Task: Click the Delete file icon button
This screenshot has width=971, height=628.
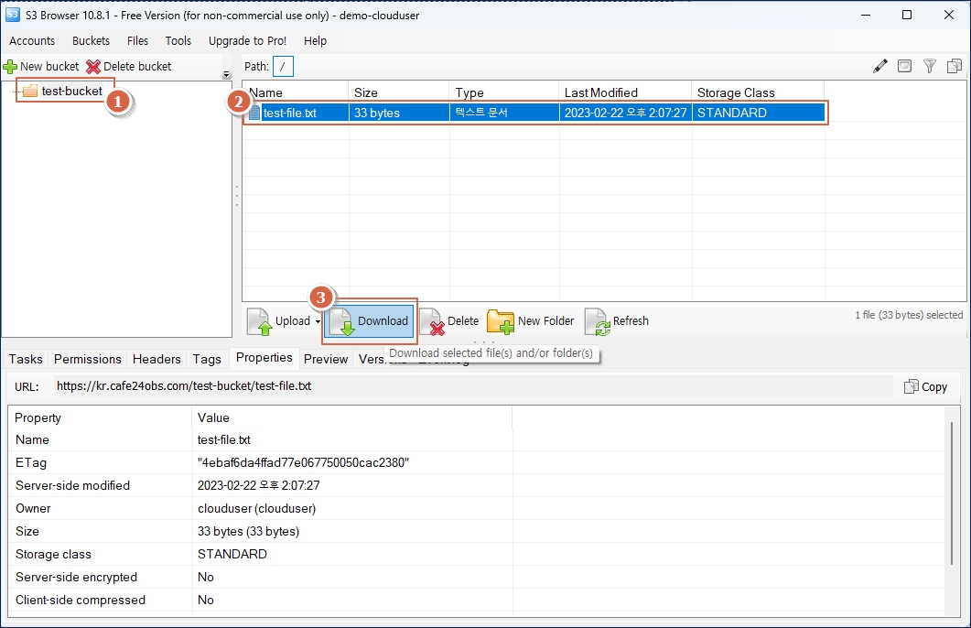Action: tap(449, 320)
